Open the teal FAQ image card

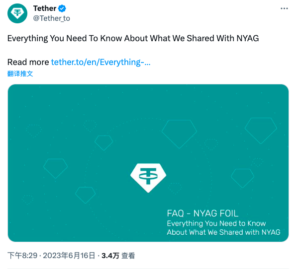(x=148, y=163)
